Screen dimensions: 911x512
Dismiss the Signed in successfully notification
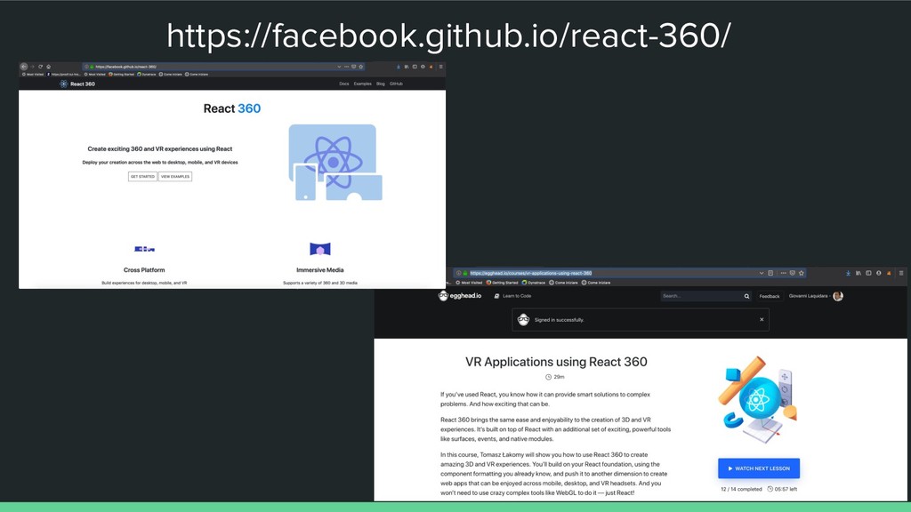pyautogui.click(x=762, y=319)
